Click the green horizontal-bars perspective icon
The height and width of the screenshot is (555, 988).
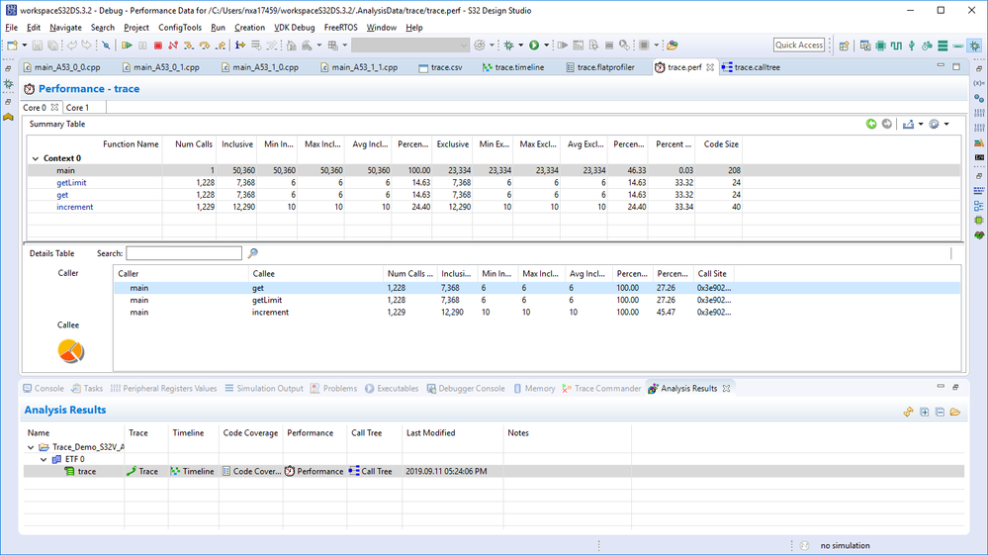pos(943,46)
